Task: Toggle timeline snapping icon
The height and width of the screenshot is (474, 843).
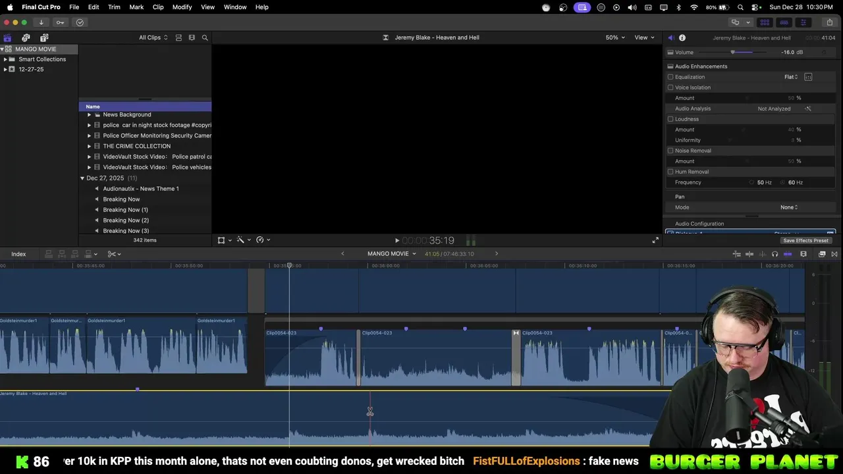Action: pos(787,254)
